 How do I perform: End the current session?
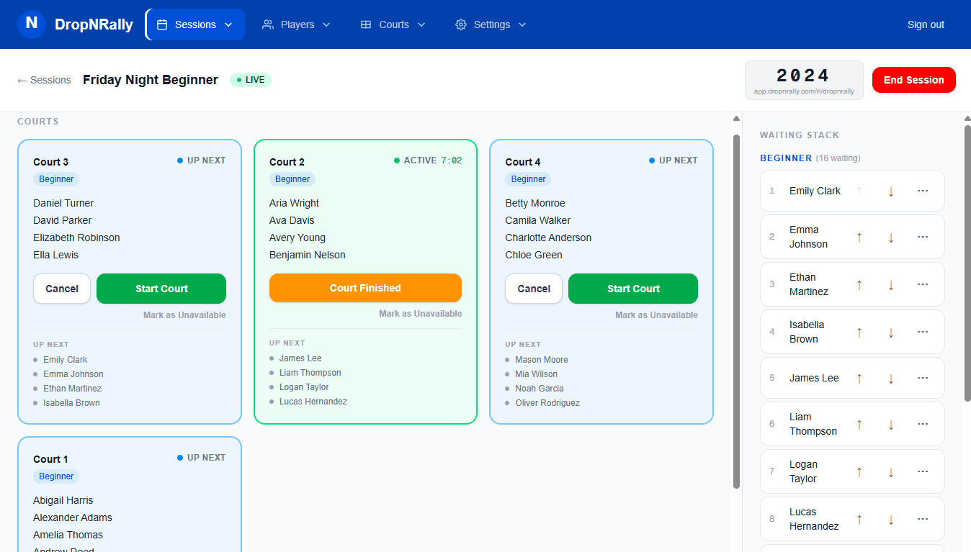[x=914, y=80]
